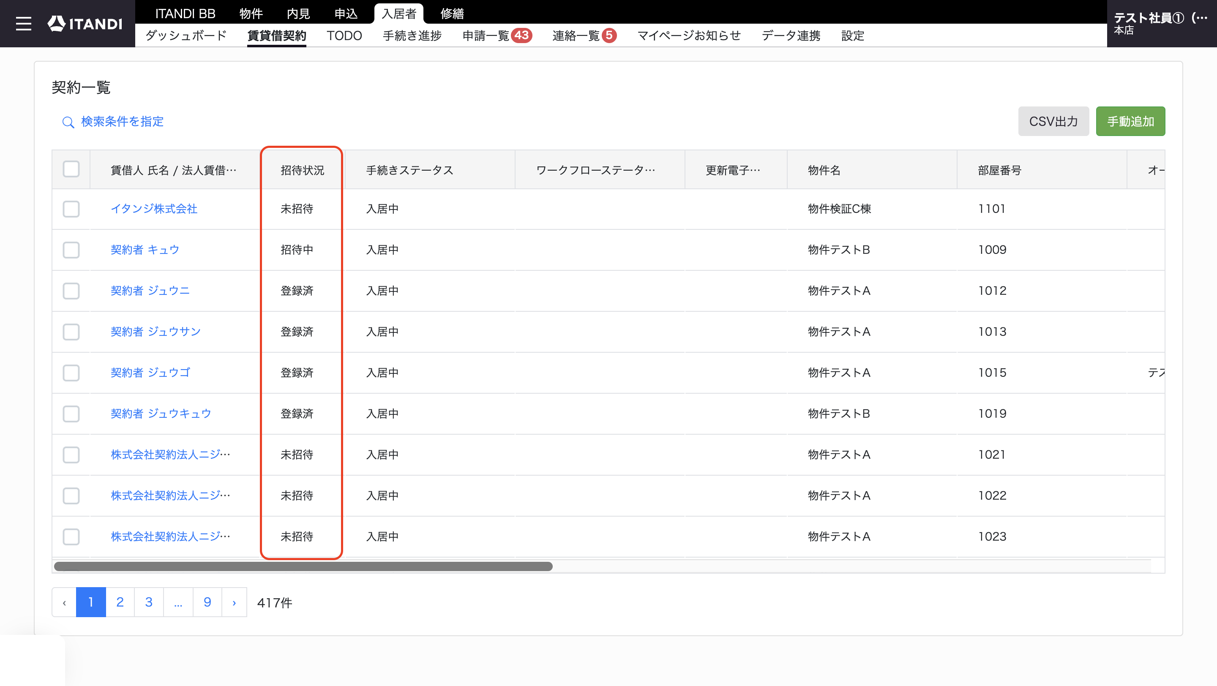Open 検索条件を指定 search link
The width and height of the screenshot is (1217, 686).
123,122
